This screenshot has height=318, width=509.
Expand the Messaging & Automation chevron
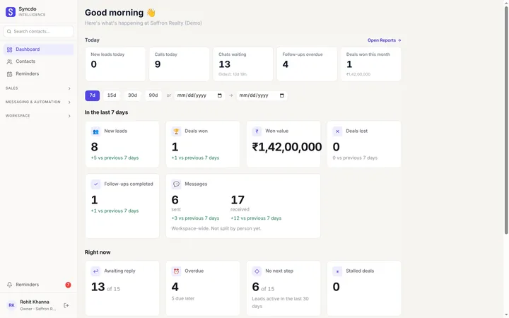69,102
